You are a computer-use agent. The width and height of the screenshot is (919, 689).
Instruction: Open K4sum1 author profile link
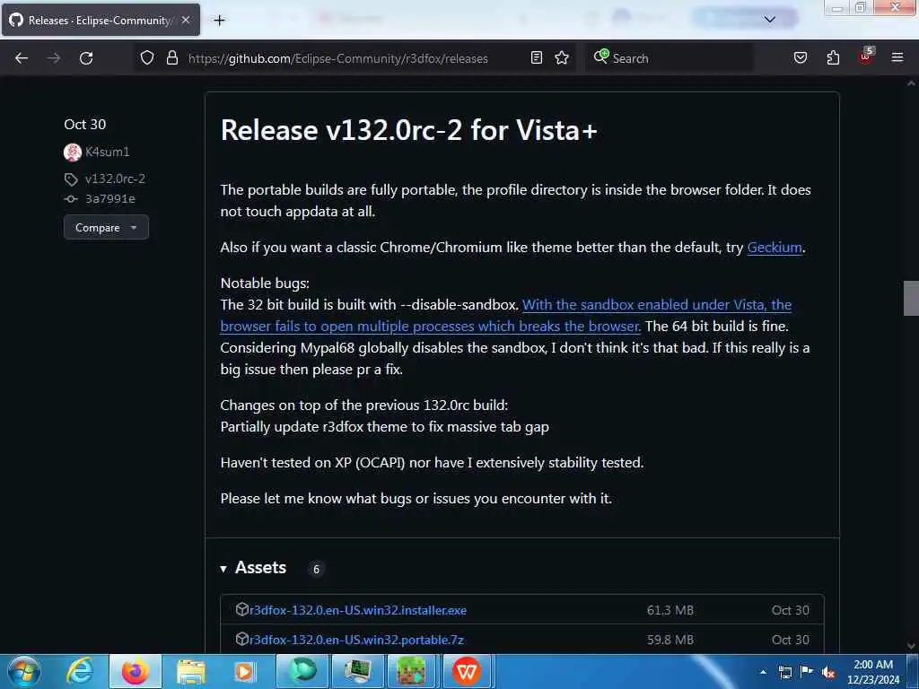point(108,152)
